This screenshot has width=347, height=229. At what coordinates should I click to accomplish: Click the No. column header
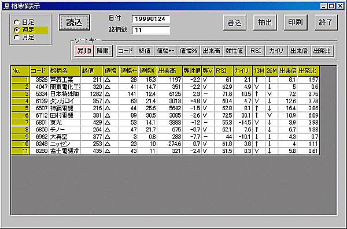20,71
